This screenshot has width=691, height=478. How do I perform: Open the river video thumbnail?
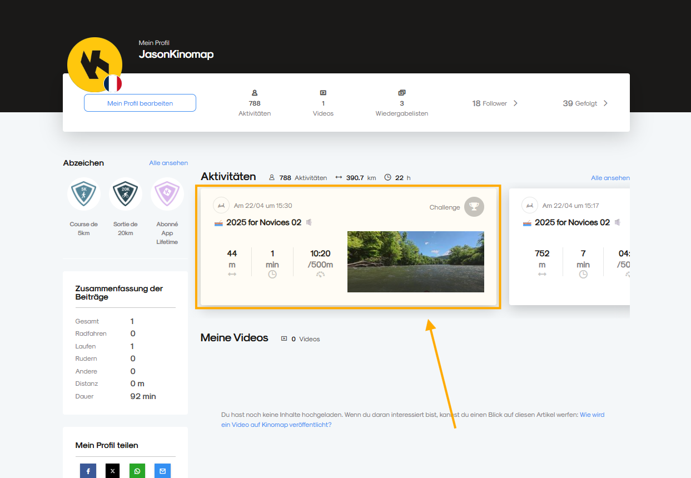[416, 262]
